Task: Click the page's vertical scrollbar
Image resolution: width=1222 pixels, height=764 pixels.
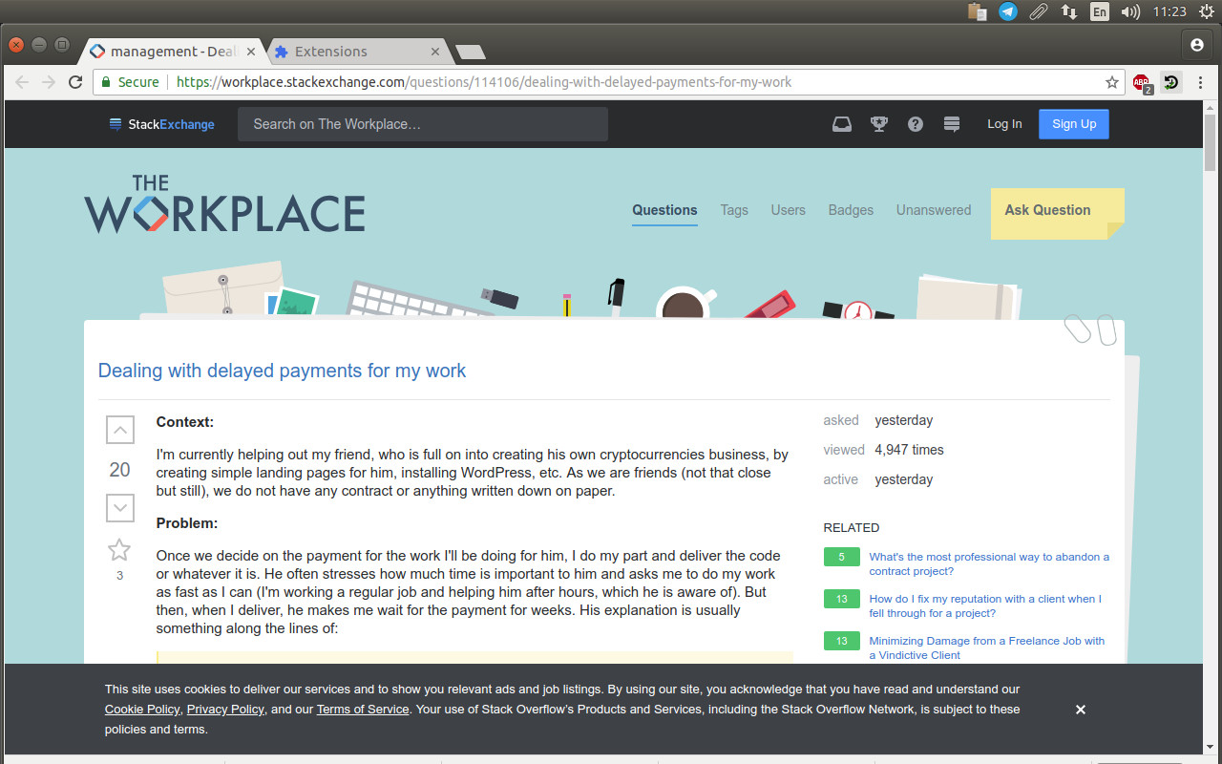Action: 1210,143
